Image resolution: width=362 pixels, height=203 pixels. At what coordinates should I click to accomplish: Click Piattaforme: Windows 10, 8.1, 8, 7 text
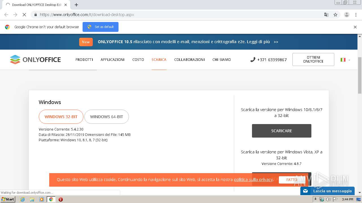point(73,140)
